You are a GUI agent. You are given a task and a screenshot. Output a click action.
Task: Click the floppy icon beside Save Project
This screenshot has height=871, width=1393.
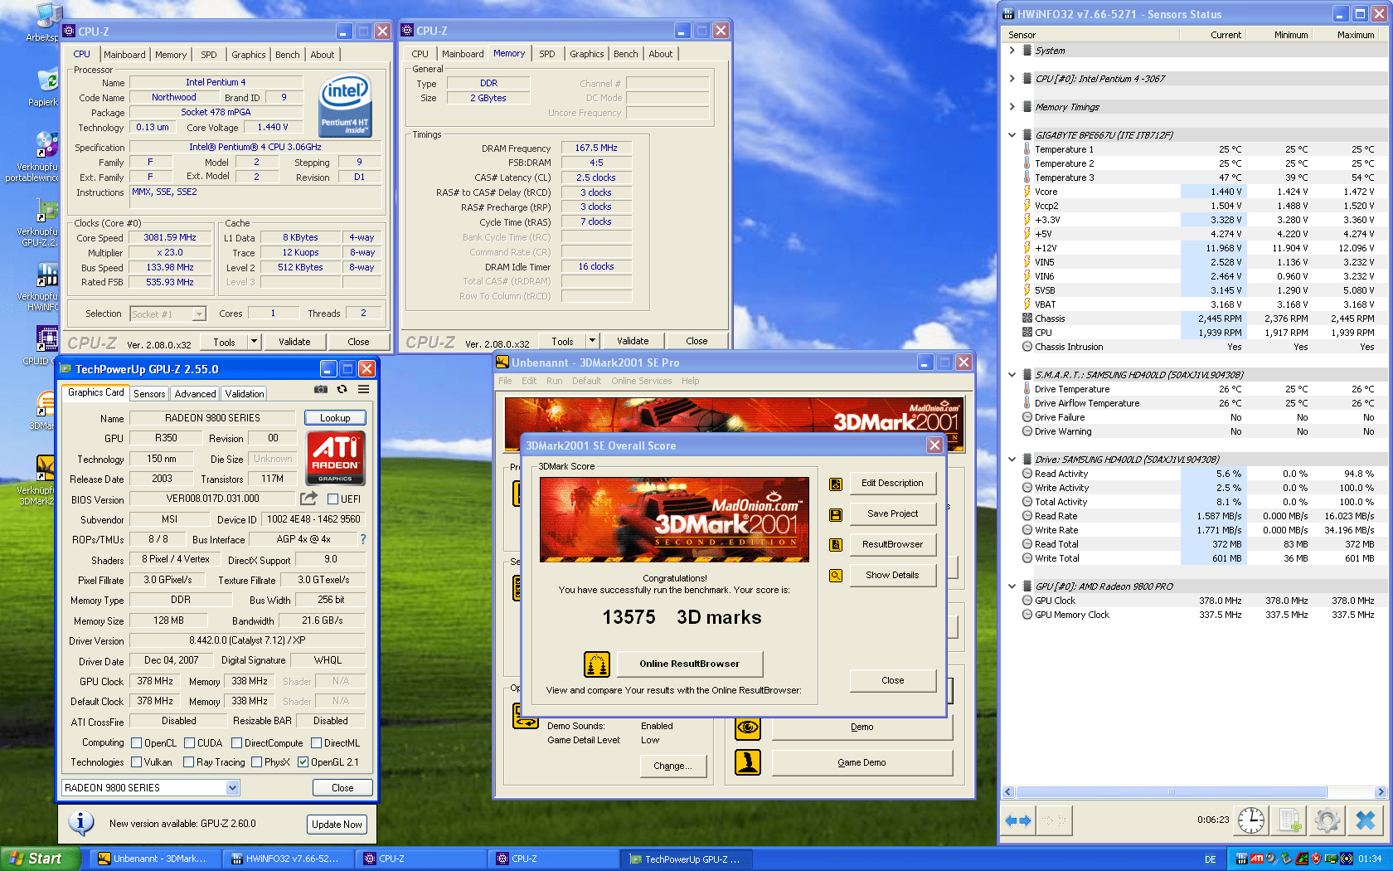pyautogui.click(x=836, y=514)
